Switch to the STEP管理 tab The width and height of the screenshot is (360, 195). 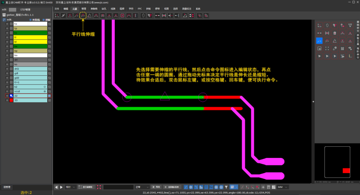[25, 10]
